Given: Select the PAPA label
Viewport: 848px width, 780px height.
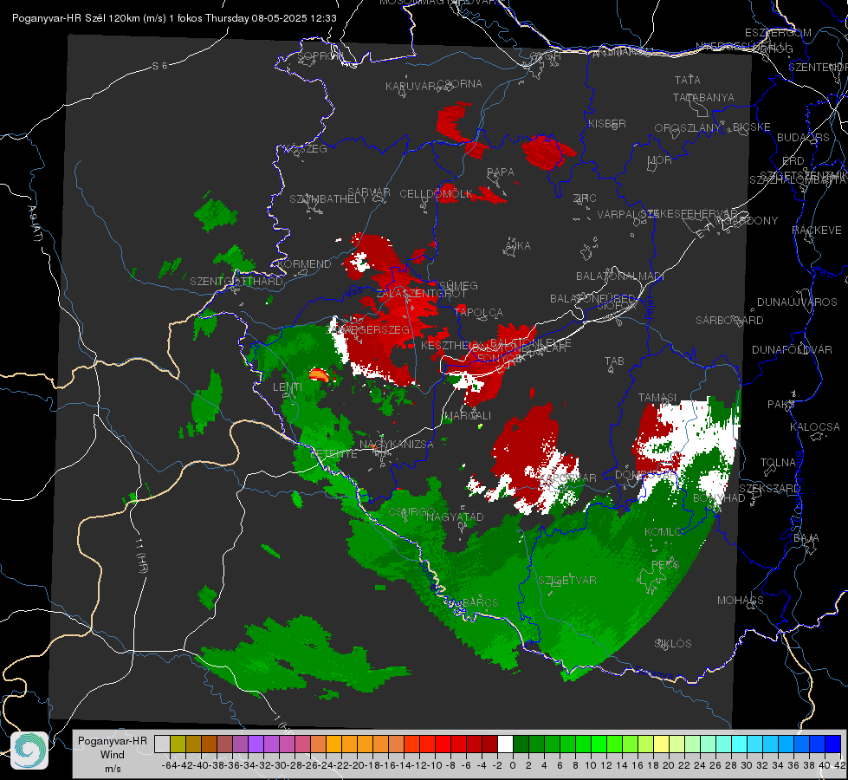Looking at the screenshot, I should pyautogui.click(x=501, y=172).
